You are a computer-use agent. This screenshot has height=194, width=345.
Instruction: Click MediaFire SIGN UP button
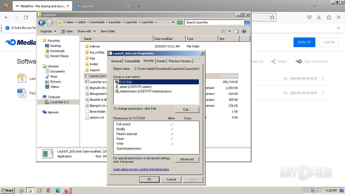(x=304, y=42)
